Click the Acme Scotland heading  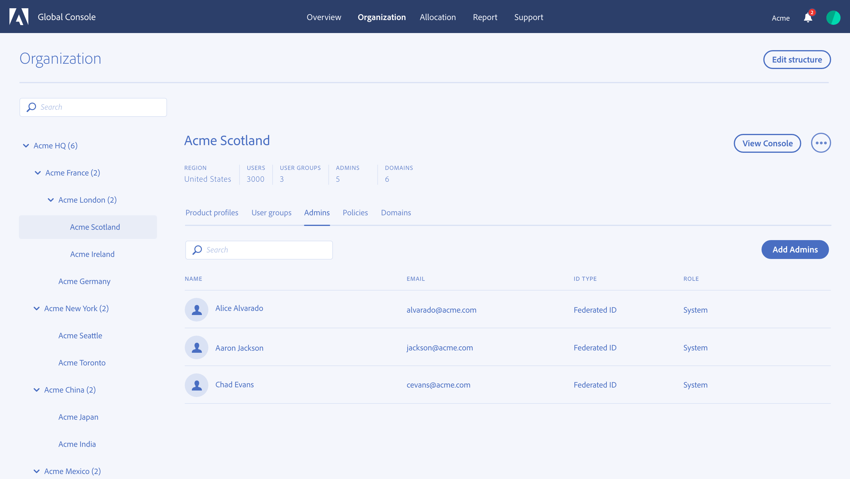(227, 140)
